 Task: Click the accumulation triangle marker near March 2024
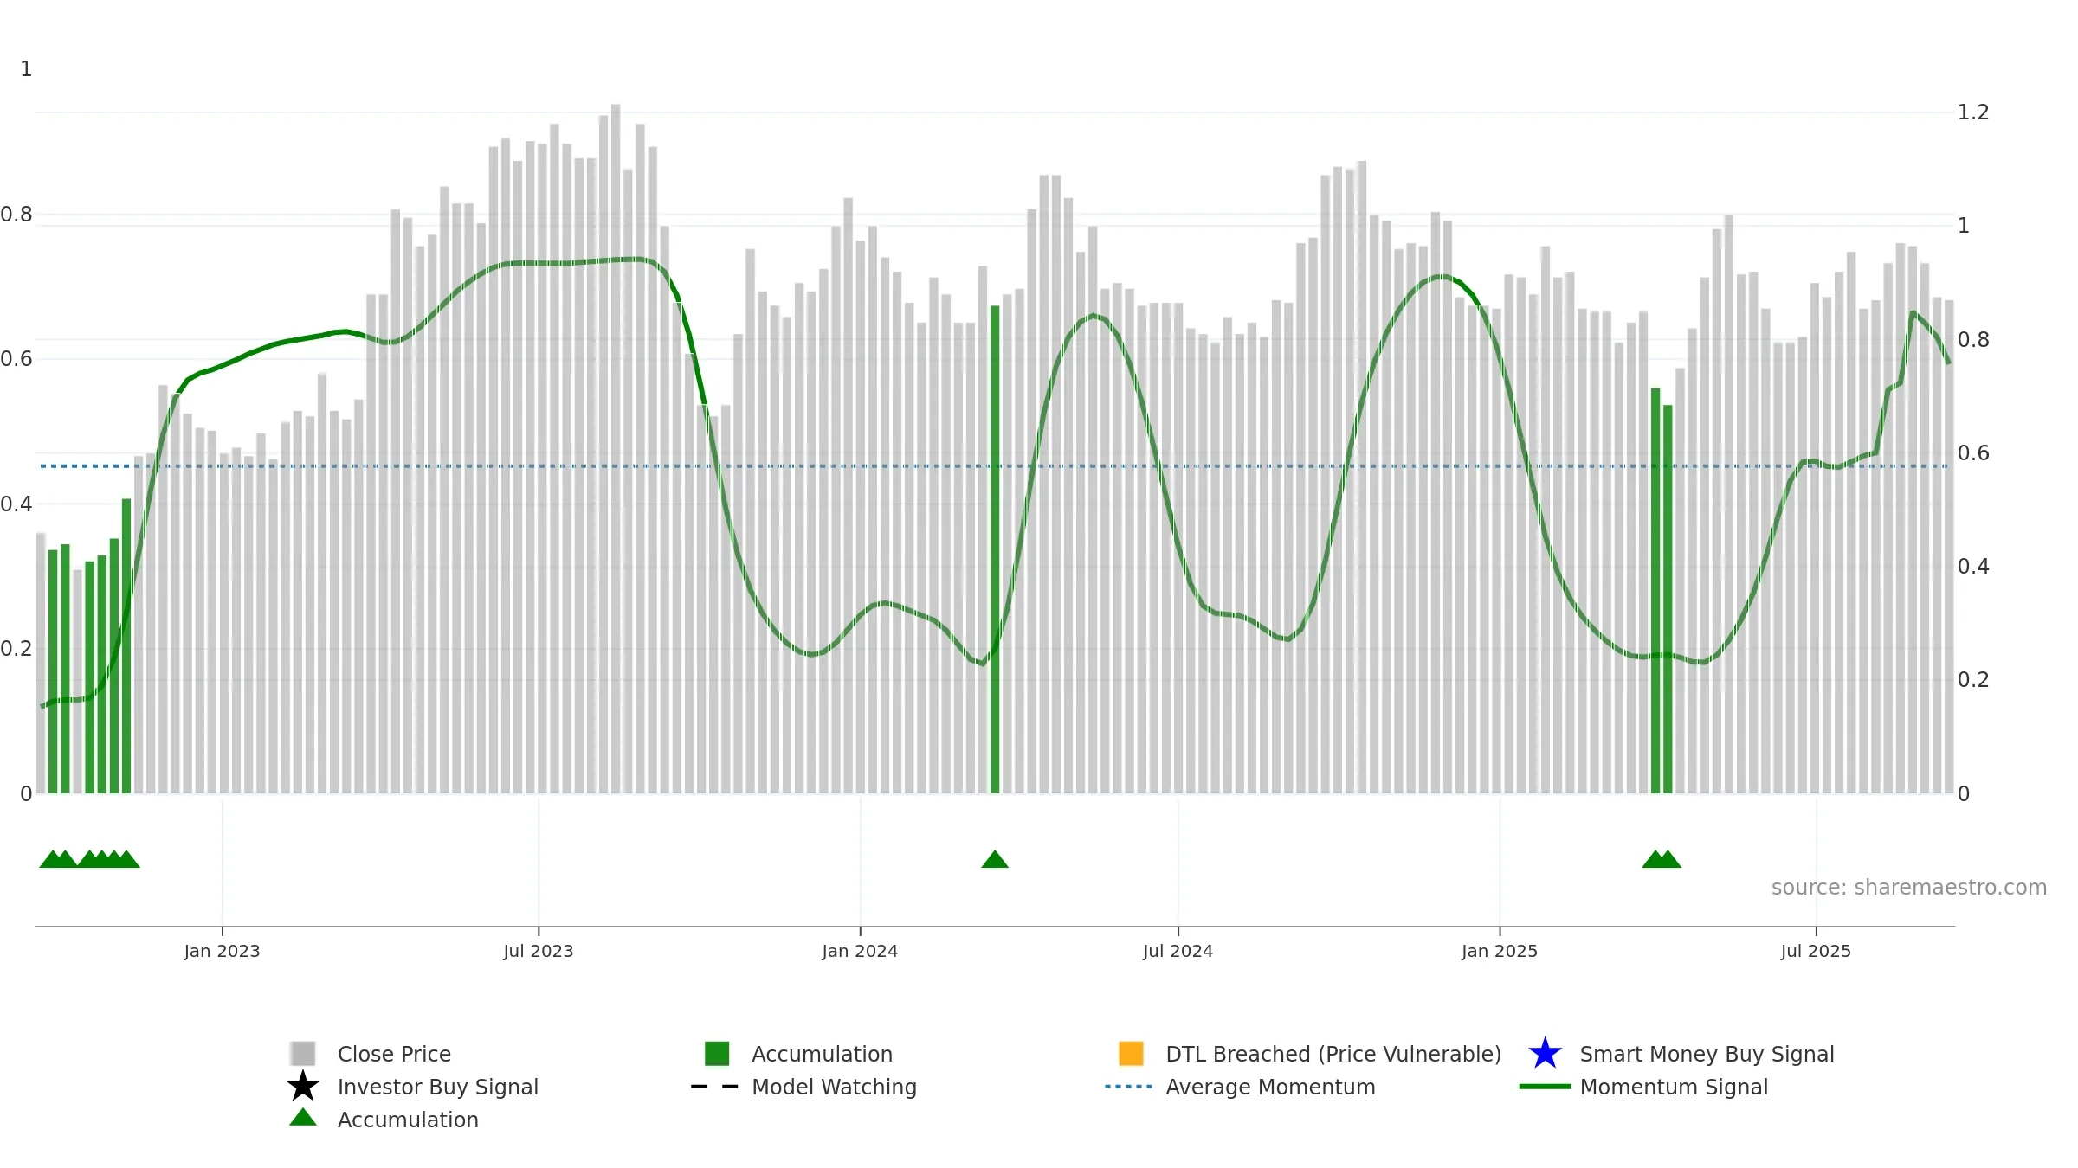(x=995, y=859)
